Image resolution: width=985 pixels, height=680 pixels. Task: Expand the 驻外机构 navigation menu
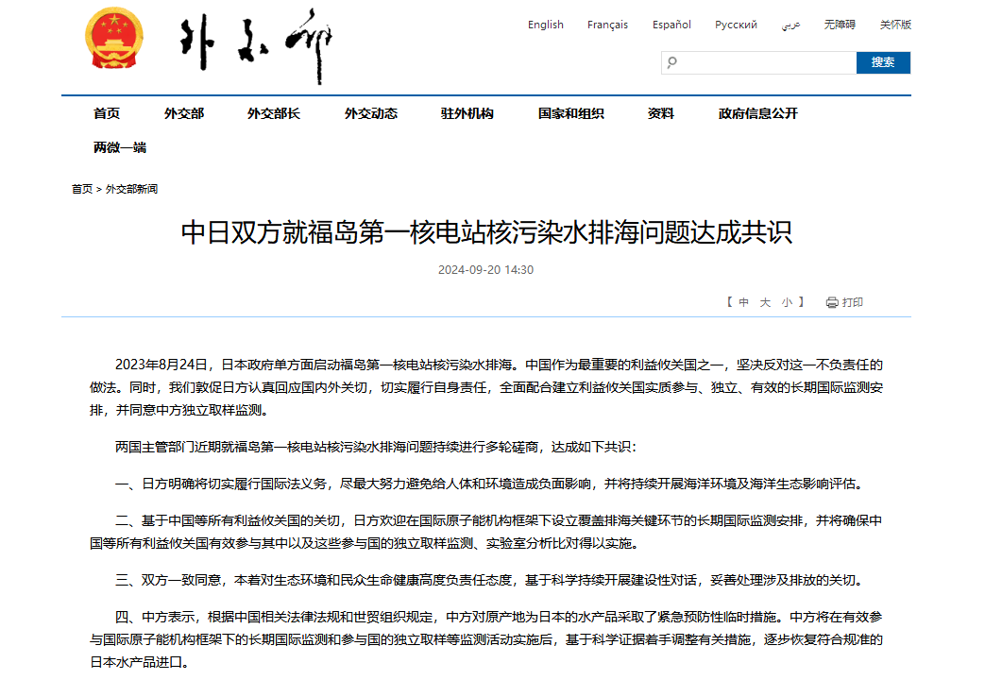(x=467, y=113)
